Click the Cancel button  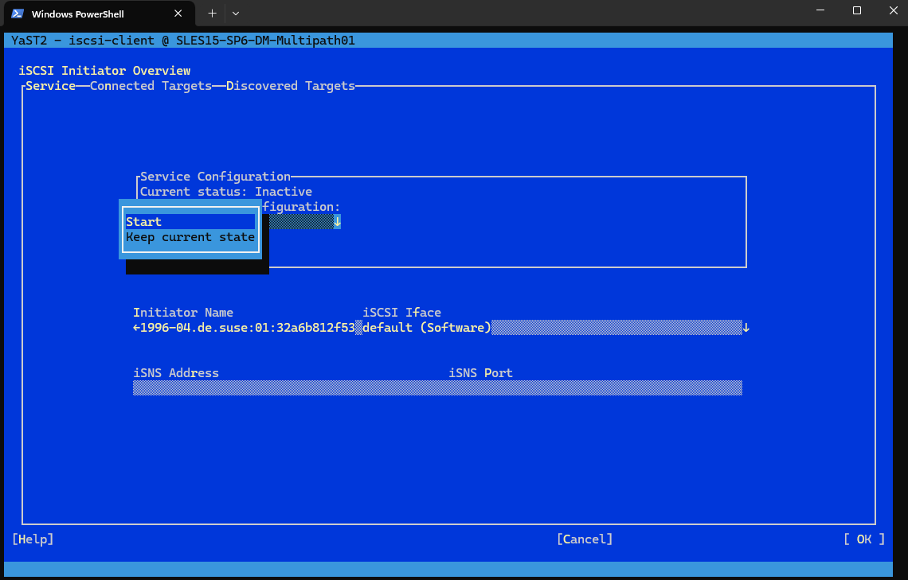point(585,539)
